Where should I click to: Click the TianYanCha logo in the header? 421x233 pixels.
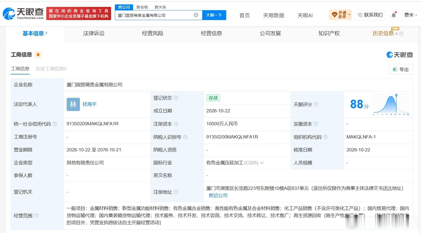pyautogui.click(x=23, y=13)
